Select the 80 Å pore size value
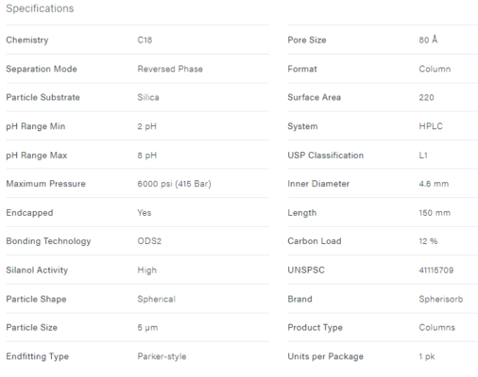 (x=428, y=40)
